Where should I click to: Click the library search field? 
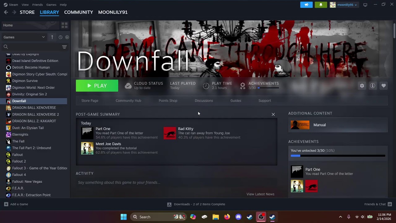(x=31, y=47)
